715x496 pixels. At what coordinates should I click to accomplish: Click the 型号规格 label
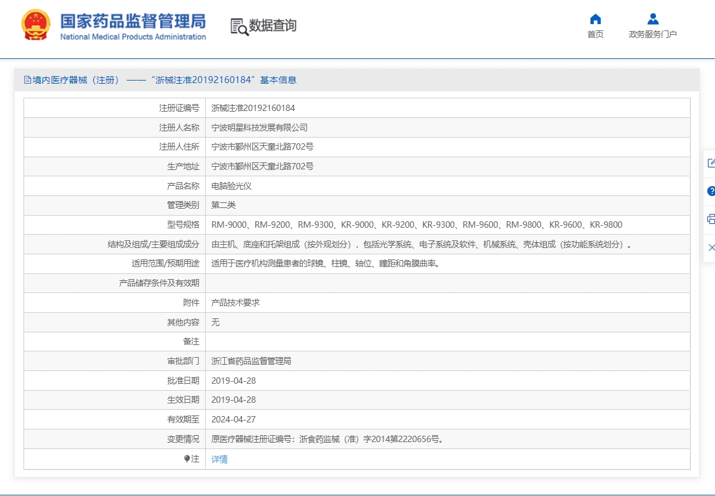pos(184,225)
